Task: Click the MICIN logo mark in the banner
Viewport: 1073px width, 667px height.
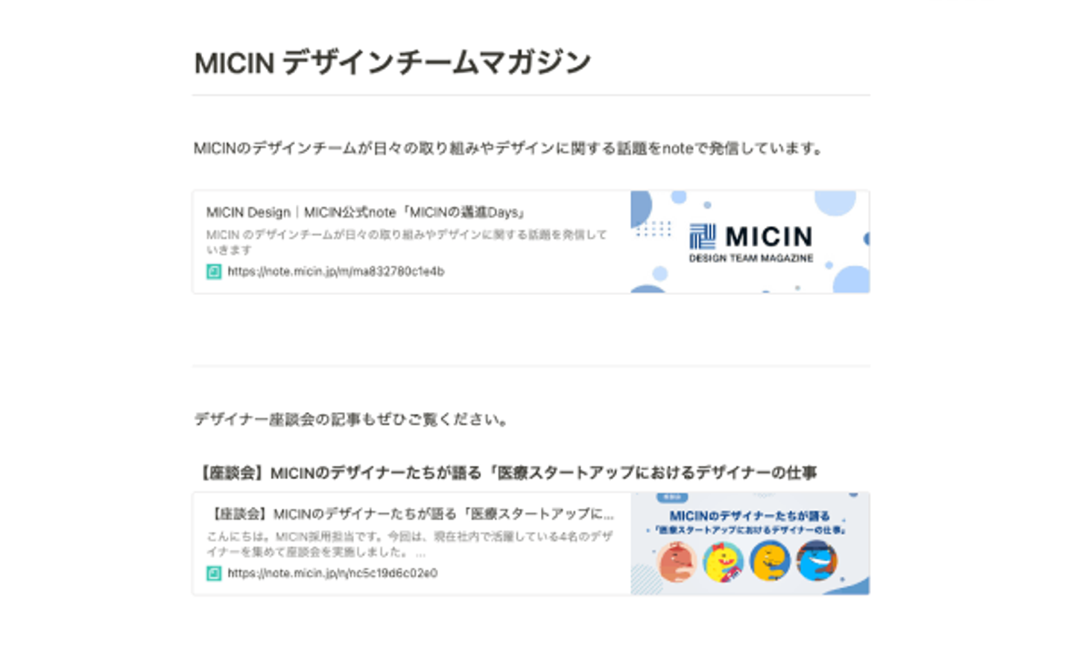Action: (702, 236)
